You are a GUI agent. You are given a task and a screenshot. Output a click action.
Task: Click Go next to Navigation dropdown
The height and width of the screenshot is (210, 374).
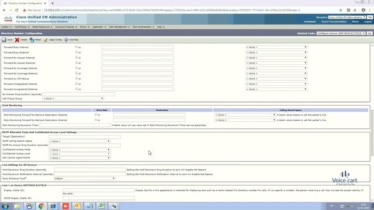click(370, 17)
